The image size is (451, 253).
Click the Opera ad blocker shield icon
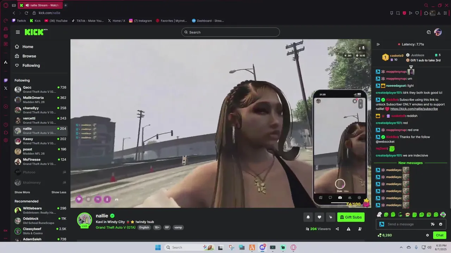coord(404,13)
